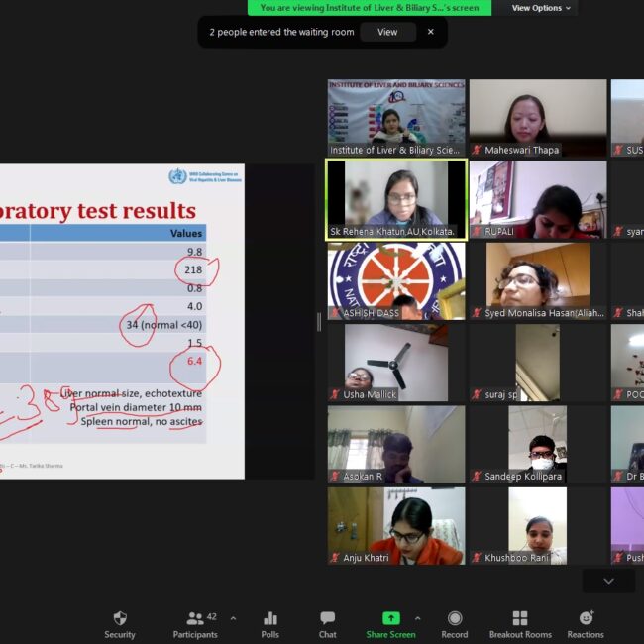Dismiss the waiting room notification

click(x=430, y=32)
